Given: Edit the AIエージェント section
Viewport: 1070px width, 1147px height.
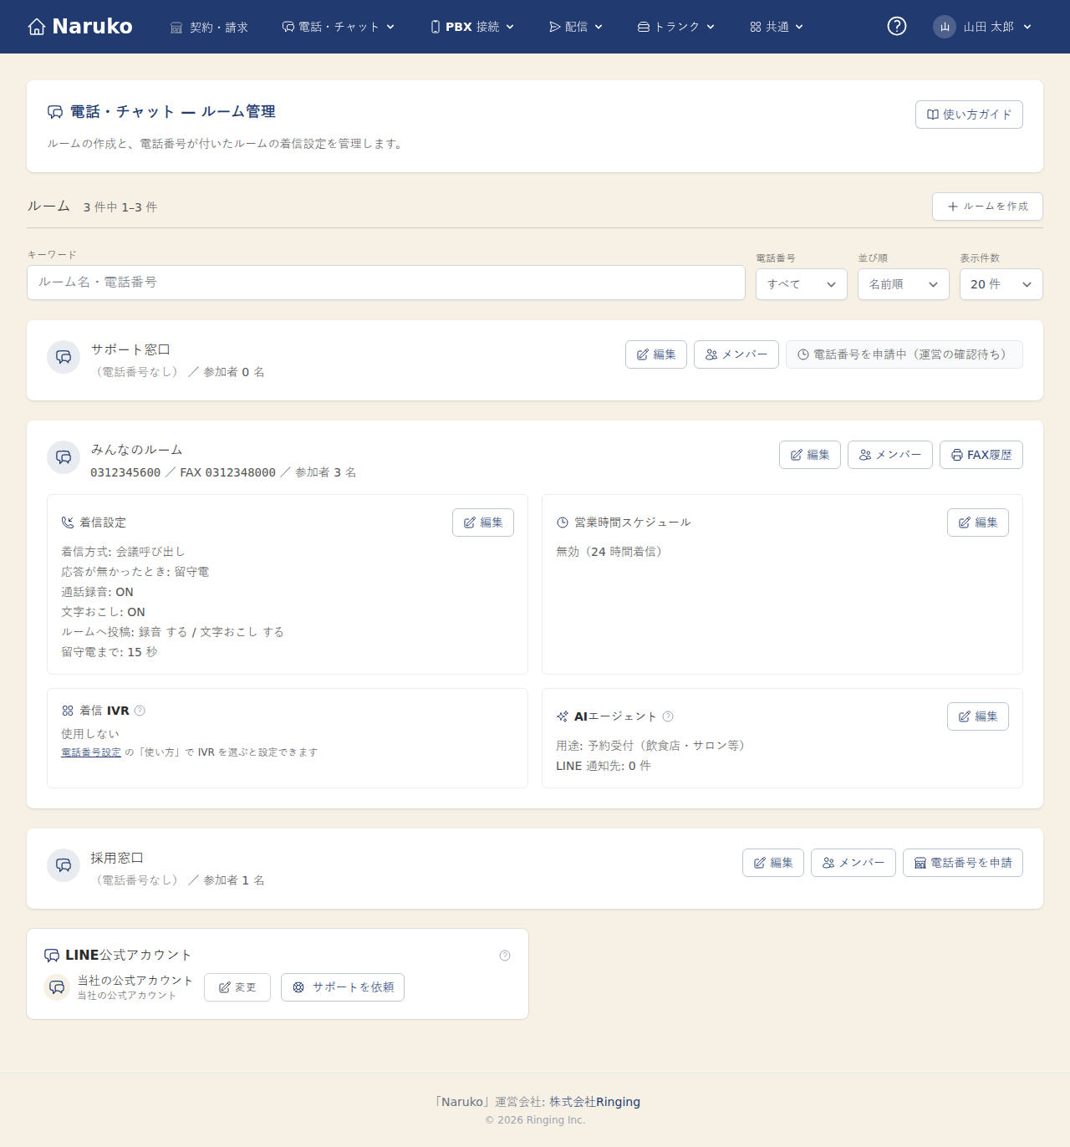Looking at the screenshot, I should (x=978, y=716).
